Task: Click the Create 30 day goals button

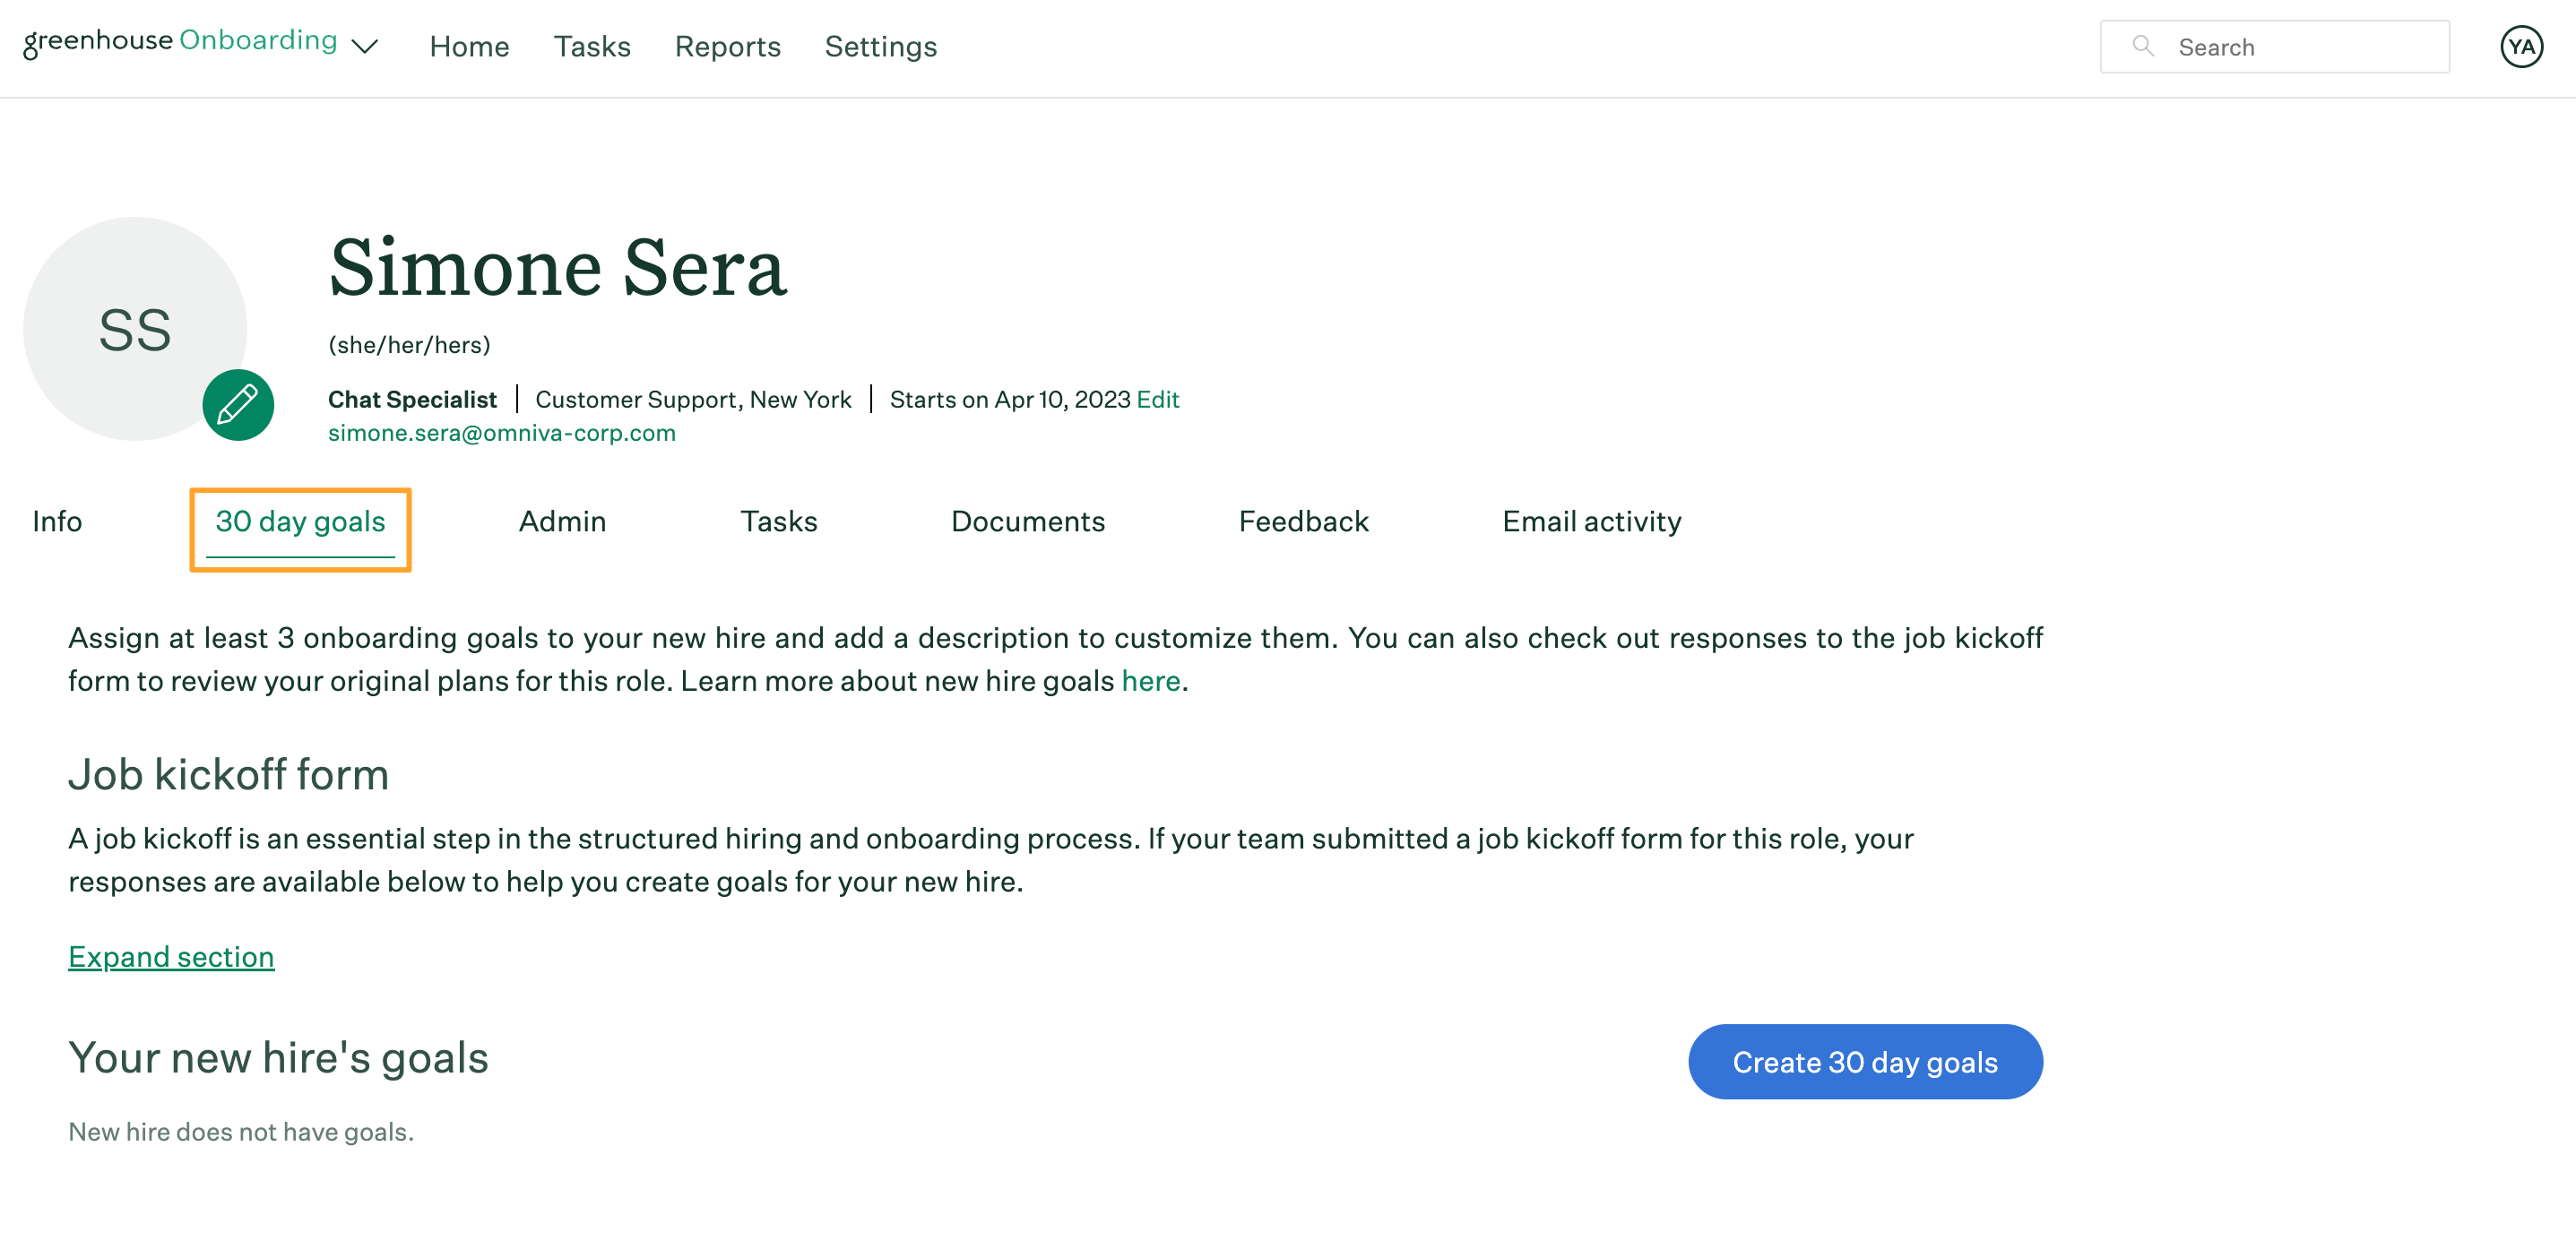Action: click(1864, 1061)
